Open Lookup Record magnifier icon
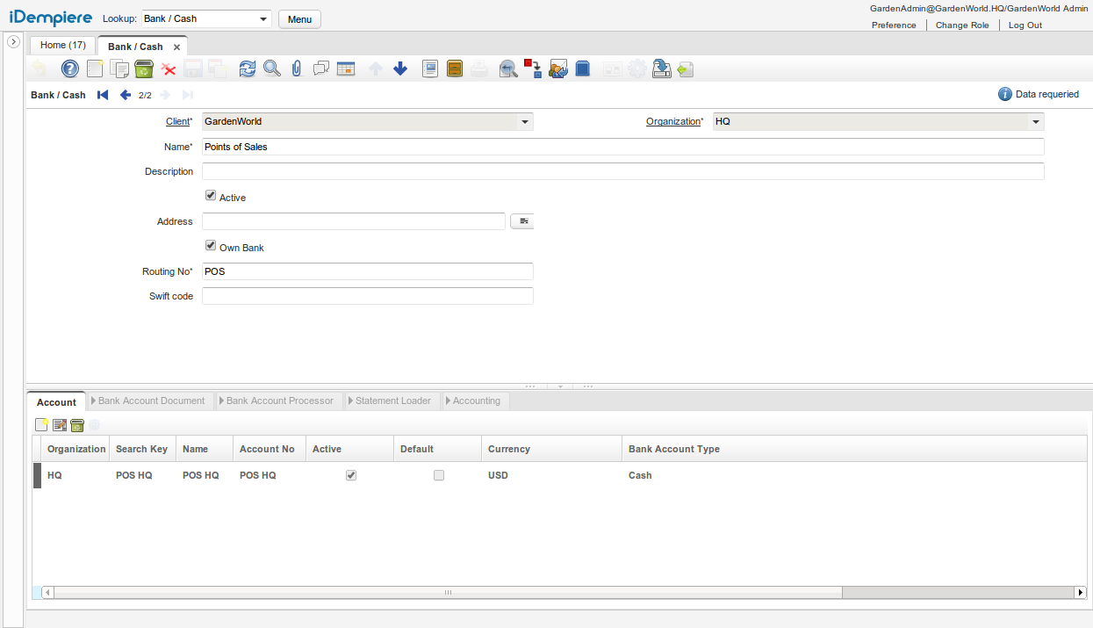Viewport: 1093px width, 628px height. click(272, 69)
